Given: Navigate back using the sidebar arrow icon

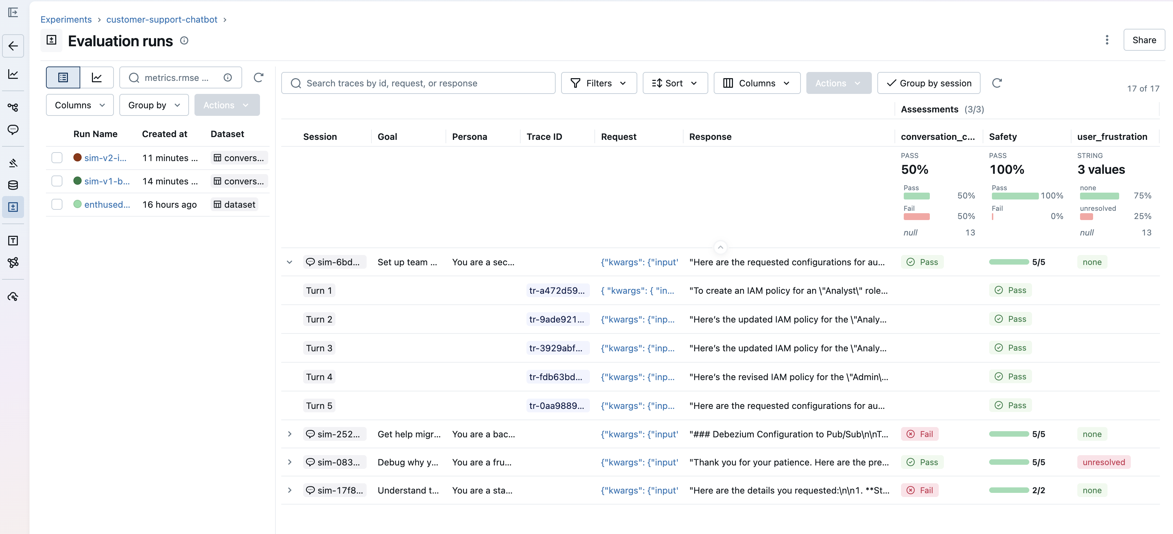Looking at the screenshot, I should (13, 46).
